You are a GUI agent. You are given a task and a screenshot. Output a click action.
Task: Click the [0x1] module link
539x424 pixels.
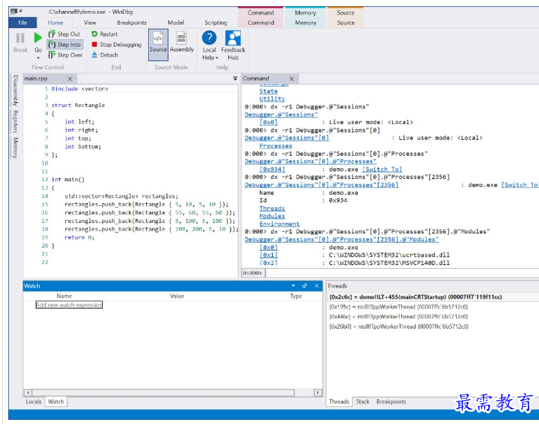[x=268, y=255]
